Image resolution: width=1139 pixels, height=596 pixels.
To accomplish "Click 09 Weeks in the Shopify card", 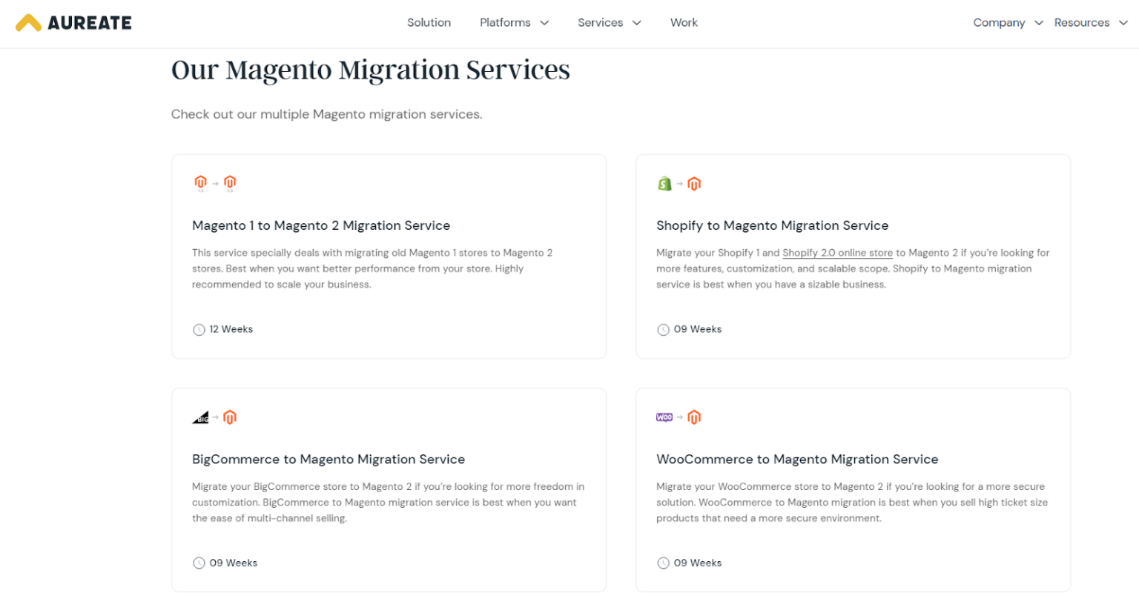I will point(697,329).
